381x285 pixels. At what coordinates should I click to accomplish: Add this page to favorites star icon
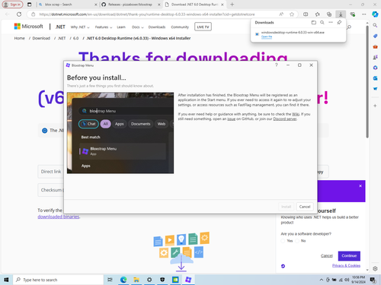292,14
